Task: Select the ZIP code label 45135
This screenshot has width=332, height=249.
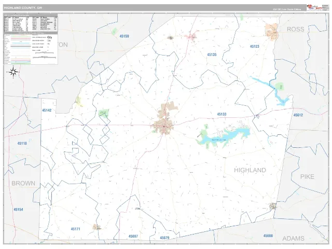Action: point(212,54)
